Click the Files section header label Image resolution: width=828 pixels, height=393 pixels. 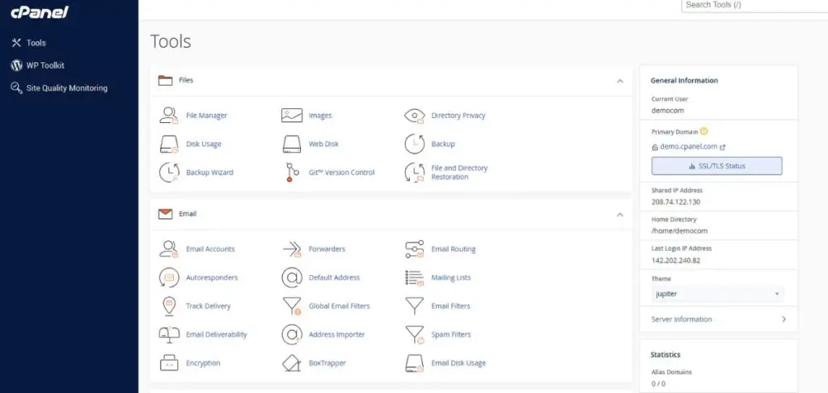coord(186,80)
